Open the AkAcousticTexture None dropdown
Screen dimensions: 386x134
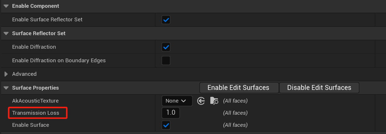pyautogui.click(x=177, y=101)
